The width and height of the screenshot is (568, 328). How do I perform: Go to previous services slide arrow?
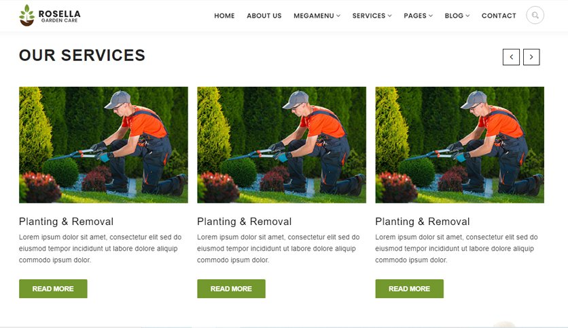click(x=511, y=57)
